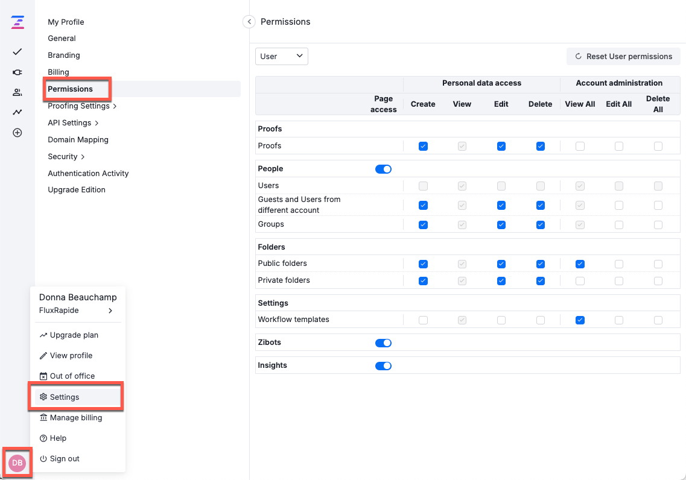Viewport: 686px width, 480px height.
Task: Uncheck the Proofs Create checkbox
Action: click(423, 146)
